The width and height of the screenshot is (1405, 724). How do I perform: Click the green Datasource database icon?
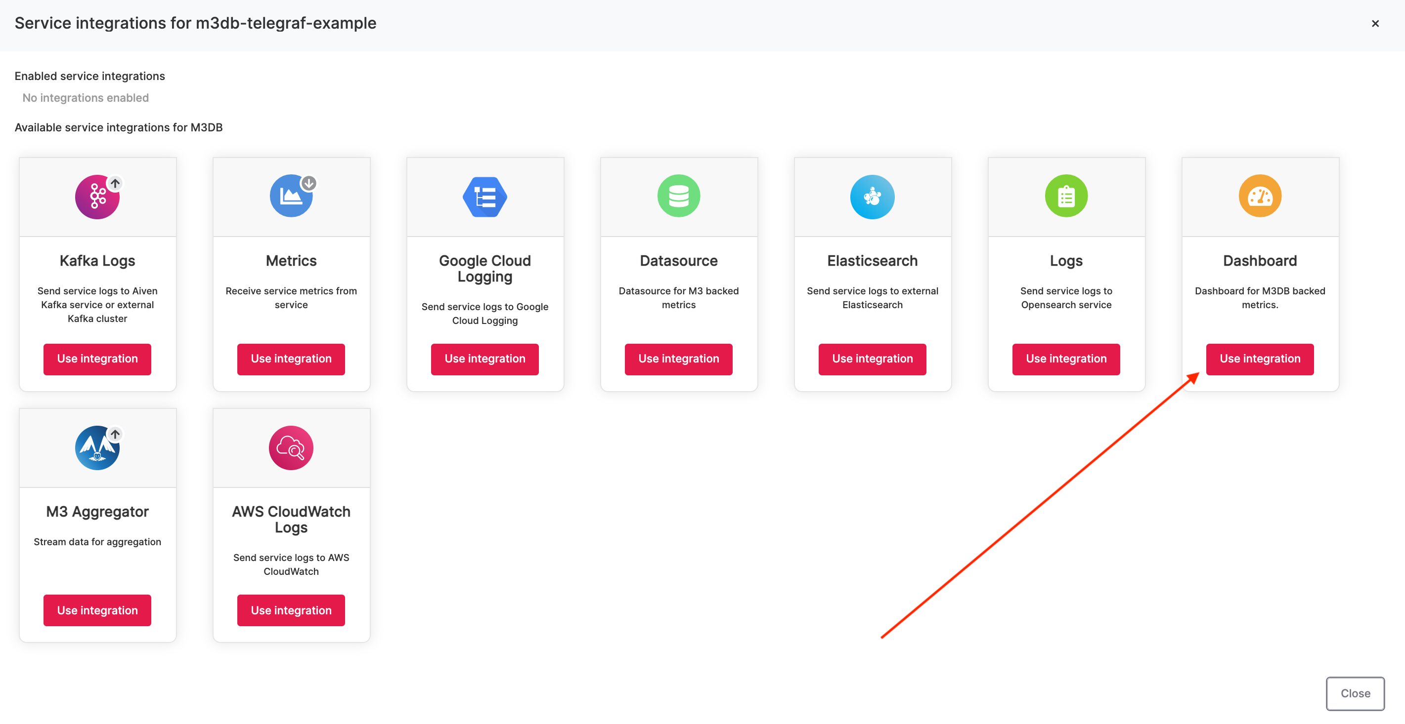678,196
